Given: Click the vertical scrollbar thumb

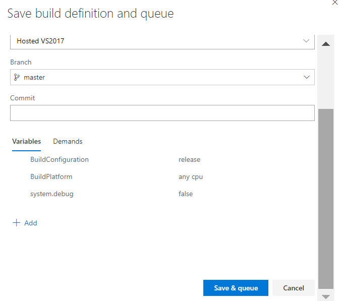Looking at the screenshot, I should pyautogui.click(x=326, y=197).
